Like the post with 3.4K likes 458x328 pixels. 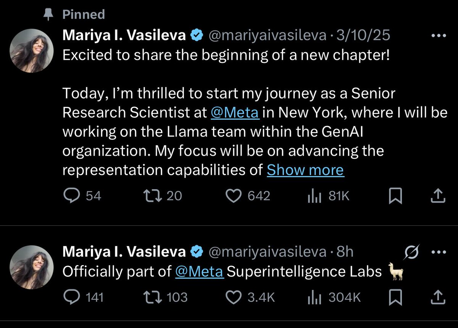click(x=250, y=297)
